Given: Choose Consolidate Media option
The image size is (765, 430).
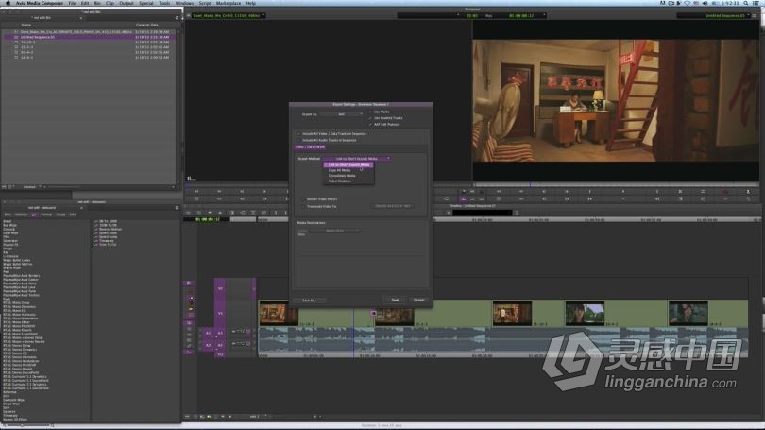Looking at the screenshot, I should pyautogui.click(x=342, y=176).
